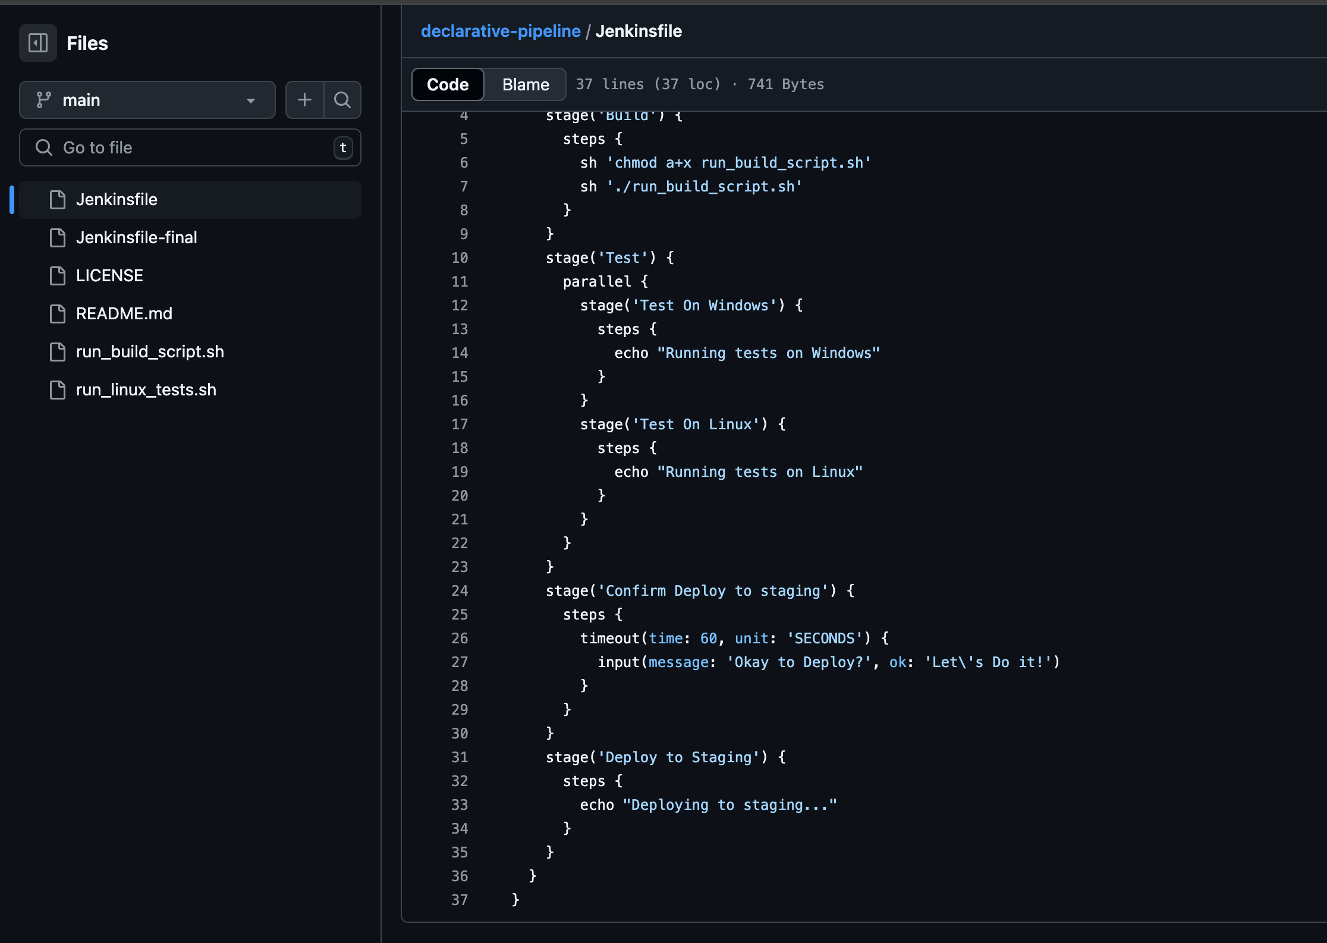Open the LICENSE file

pos(190,276)
